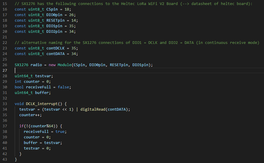Click line number 33 in the gutter
Viewport: 264px width, 163px height.
[5, 104]
